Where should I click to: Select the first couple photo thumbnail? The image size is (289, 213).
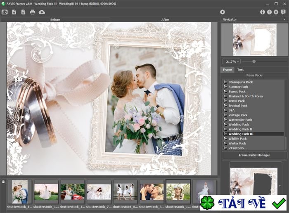[x=19, y=192]
